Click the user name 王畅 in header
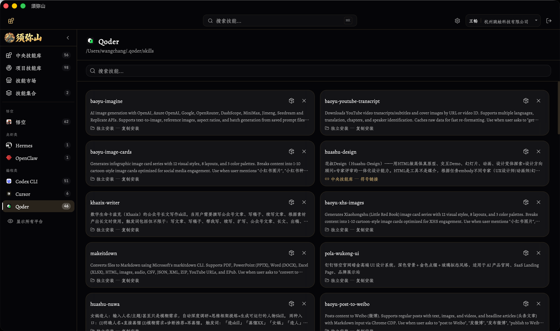This screenshot has height=331, width=560. (473, 21)
